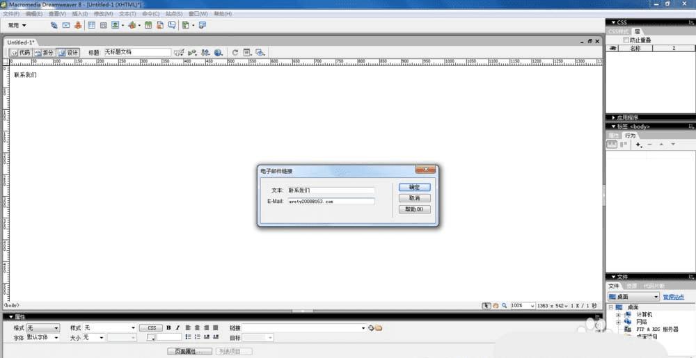Click the Ordered List icon in Properties
This screenshot has height=358, width=696.
198,337
